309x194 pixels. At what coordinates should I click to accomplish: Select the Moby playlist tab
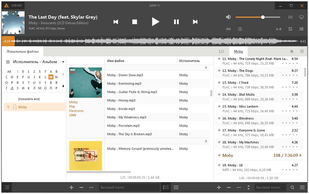pyautogui.click(x=238, y=51)
